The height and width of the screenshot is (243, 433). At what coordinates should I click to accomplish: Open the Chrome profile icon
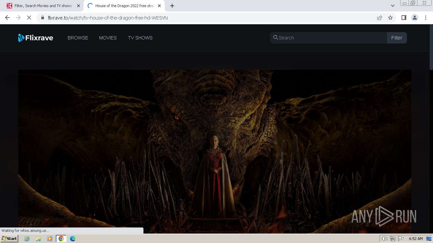(x=415, y=18)
